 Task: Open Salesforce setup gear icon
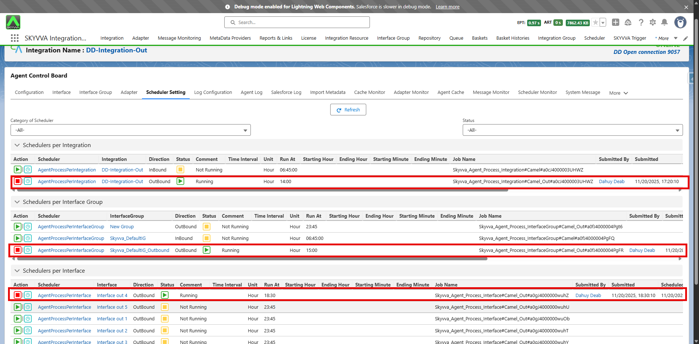(x=652, y=23)
